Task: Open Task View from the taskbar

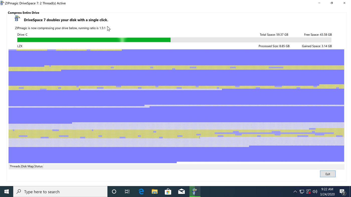Action: coord(127,191)
